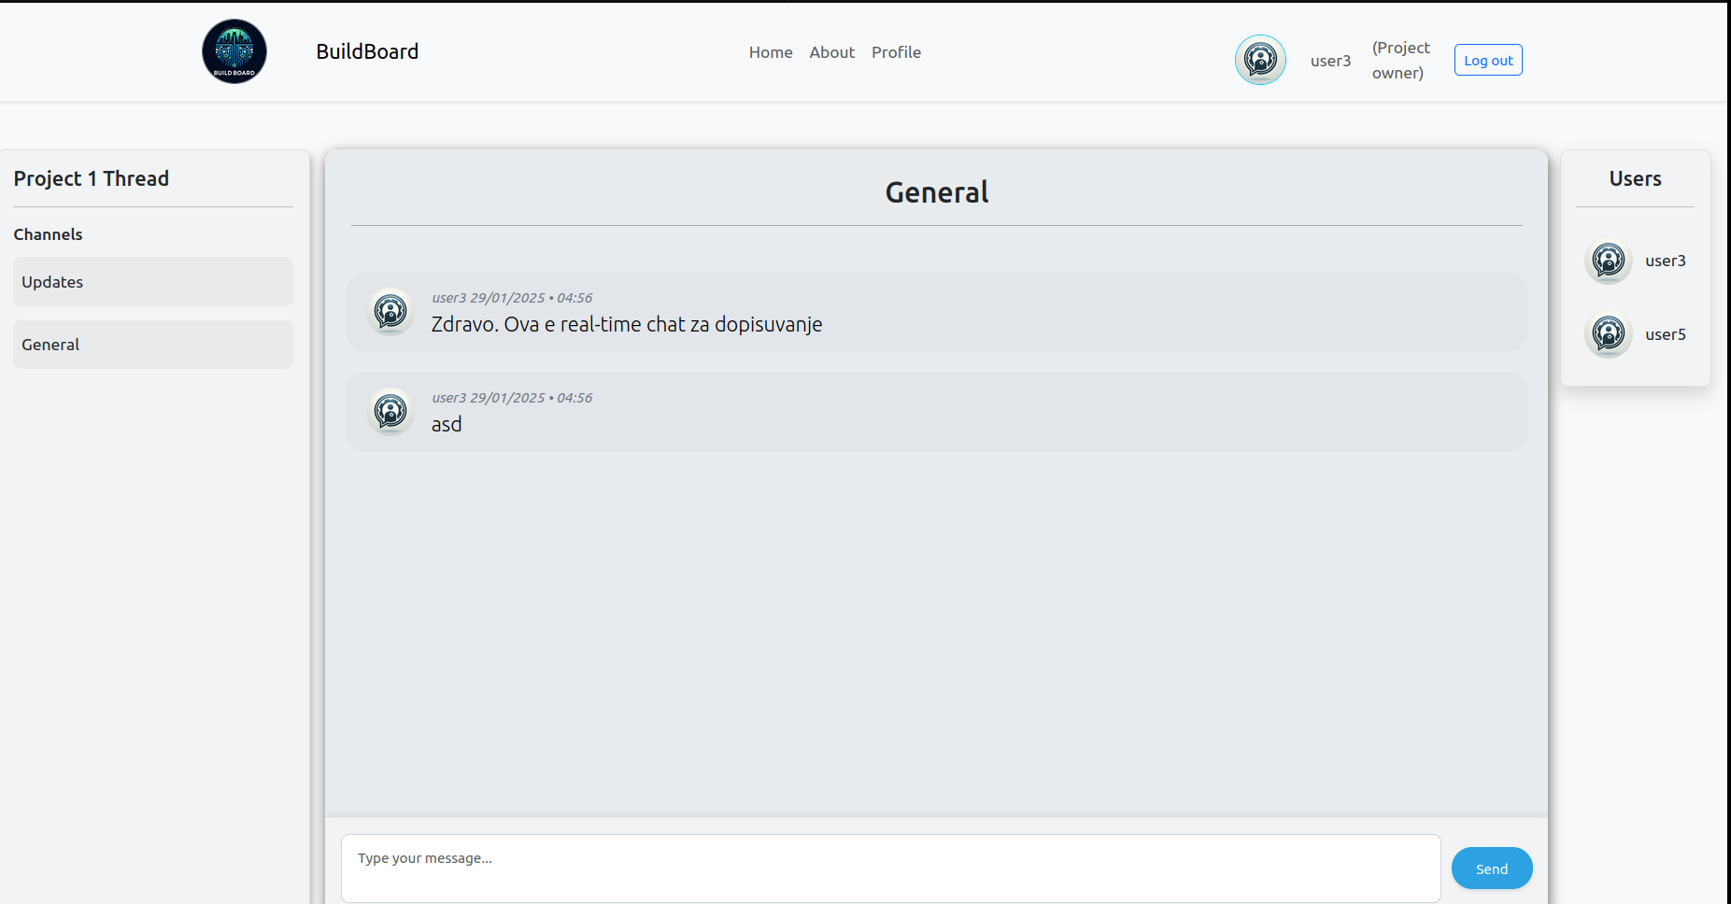Open the Home navigation link
Viewport: 1731px width, 904px height.
coord(770,53)
